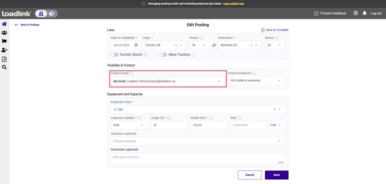Switch to the truck/binoculars mode toggle
386x184 pixels.
click(41, 14)
